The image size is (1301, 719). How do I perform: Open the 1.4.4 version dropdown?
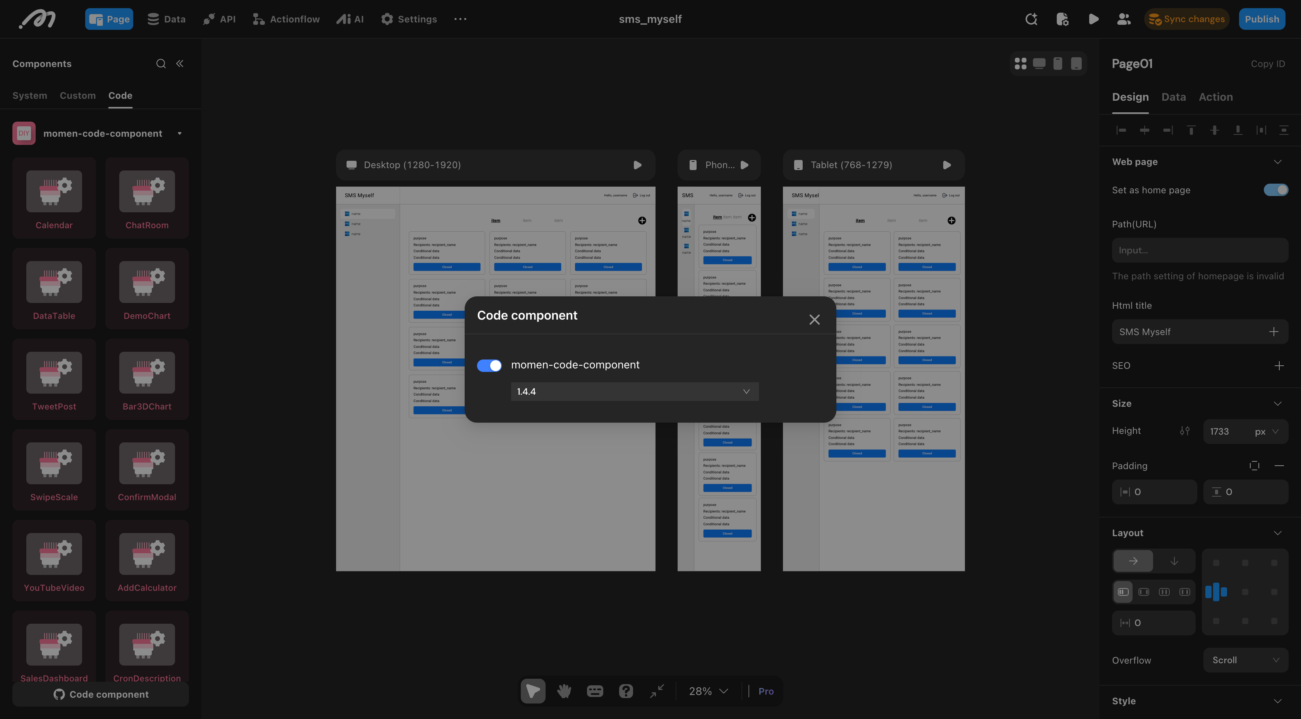tap(634, 392)
